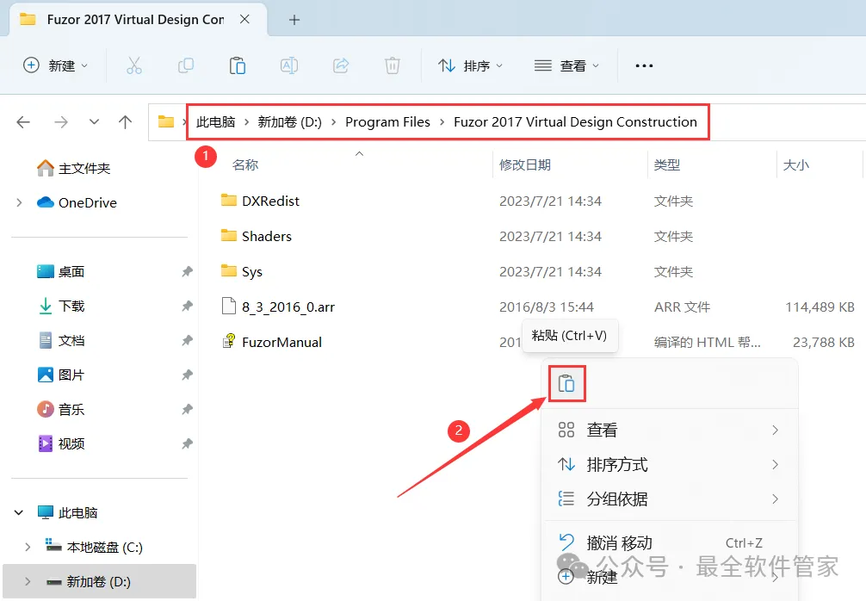Click Fuzor 2017 Virtual Design Construction breadcrumb

(x=576, y=121)
